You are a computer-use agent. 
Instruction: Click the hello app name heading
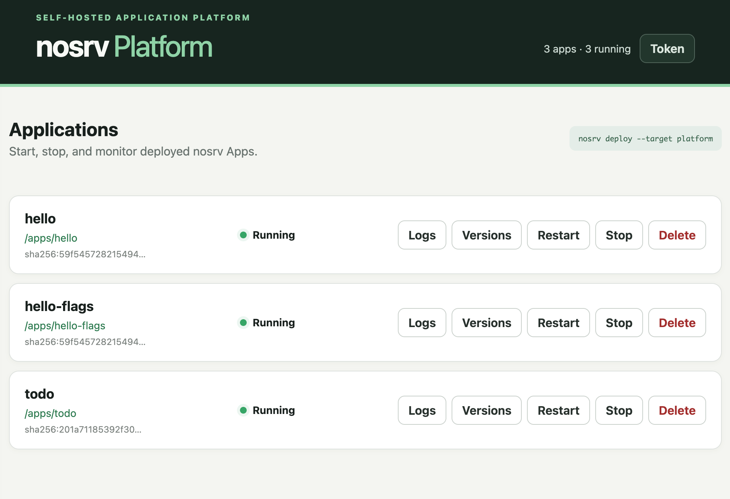click(40, 219)
